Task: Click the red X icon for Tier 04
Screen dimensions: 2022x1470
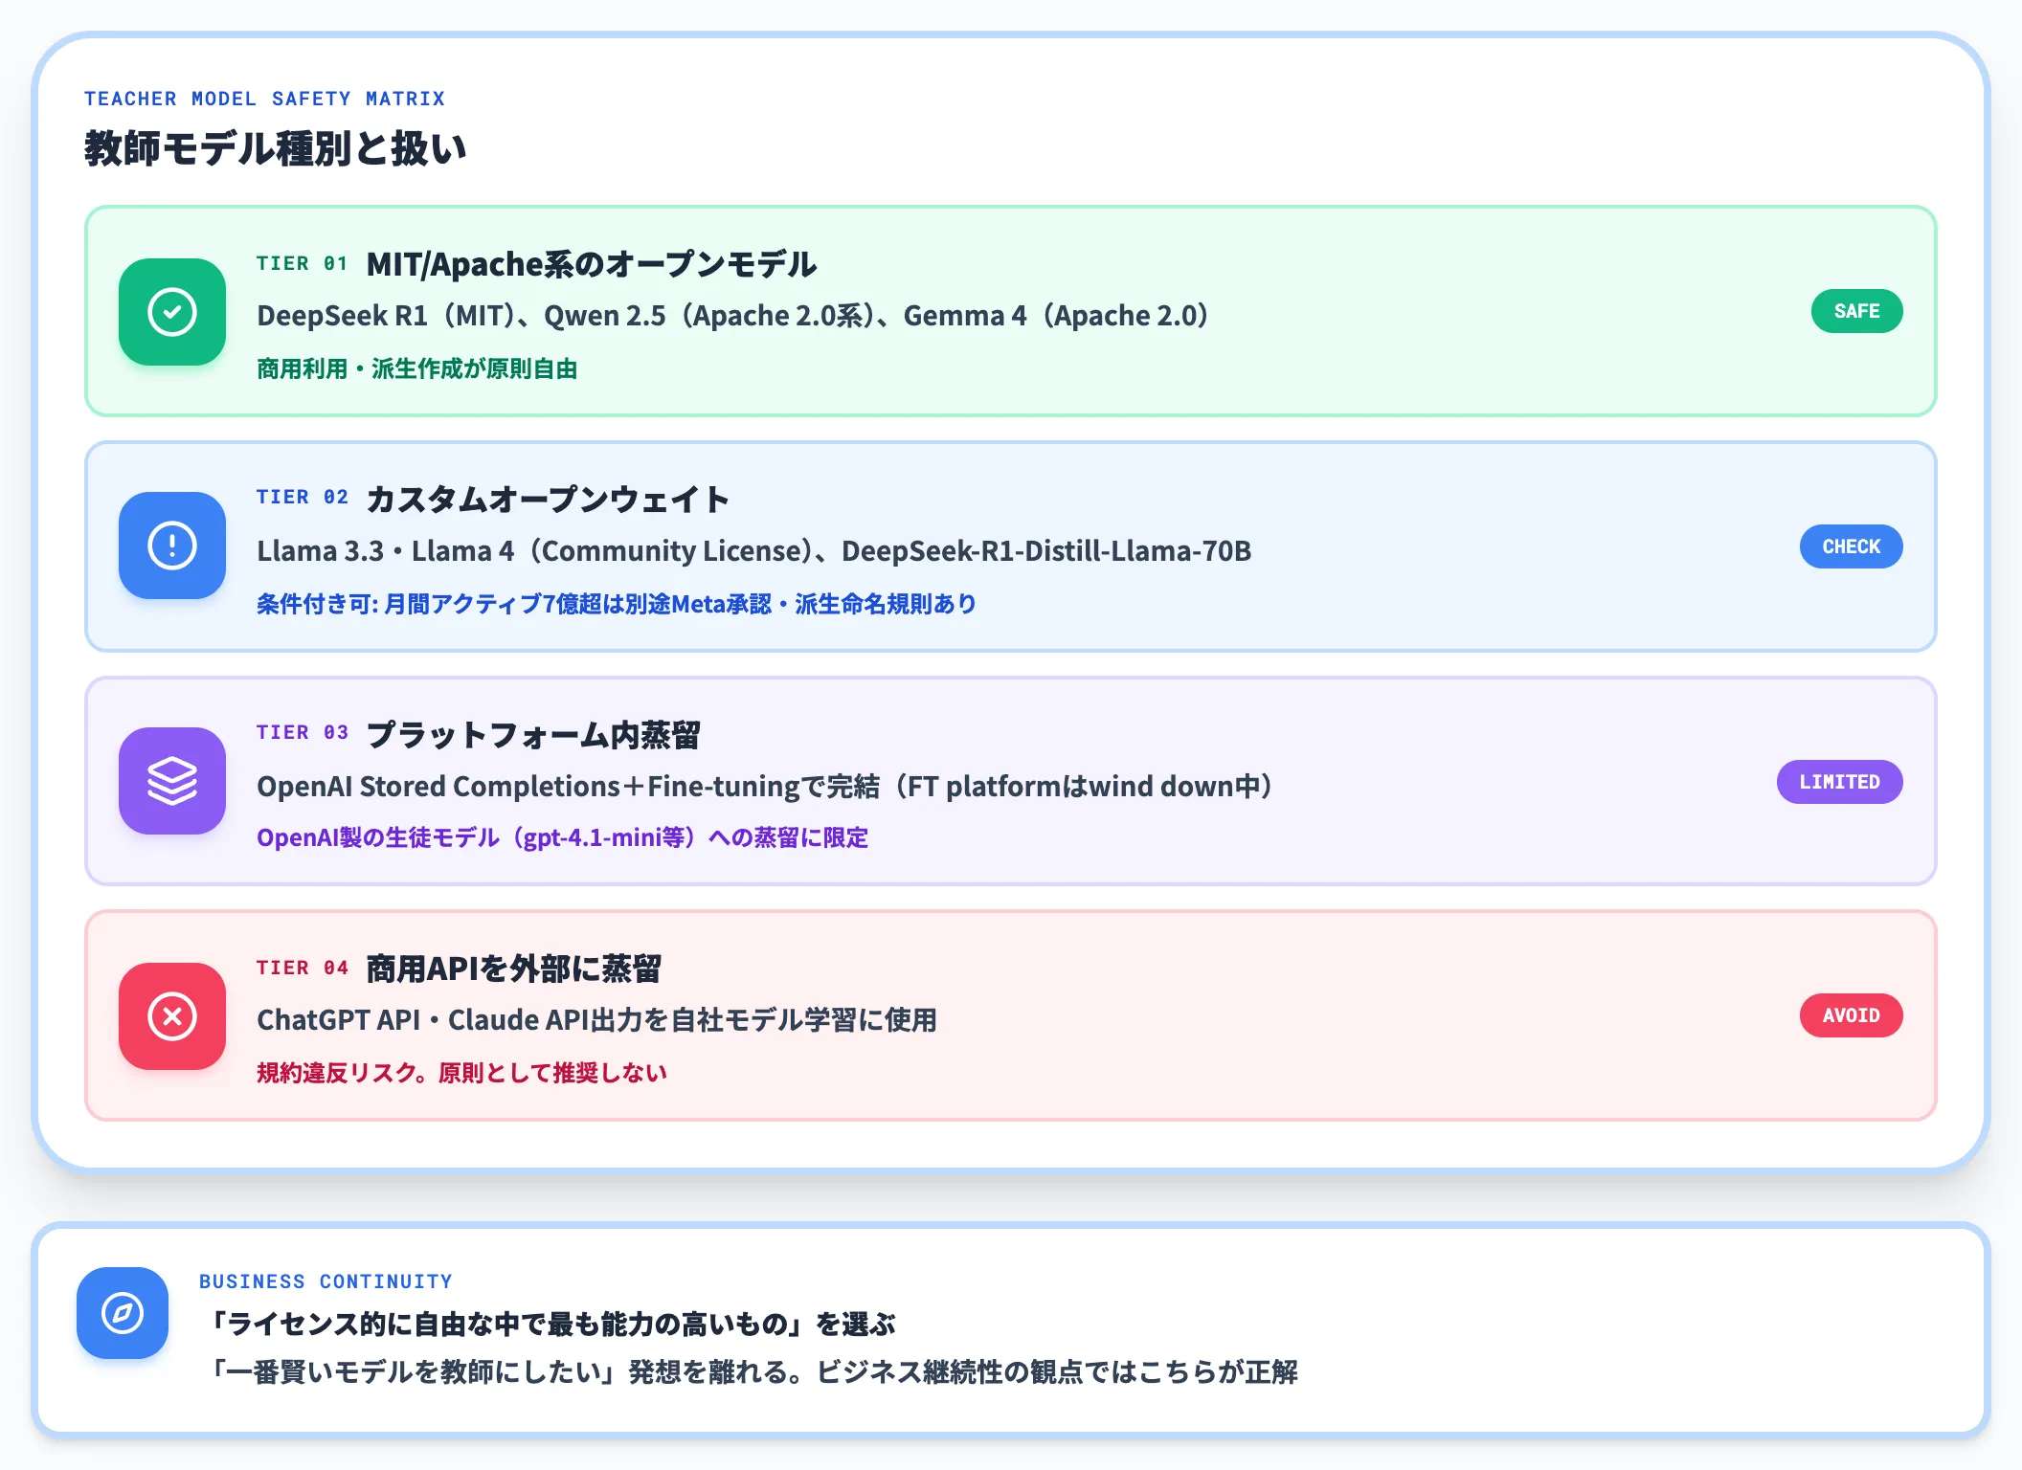Action: click(172, 1016)
